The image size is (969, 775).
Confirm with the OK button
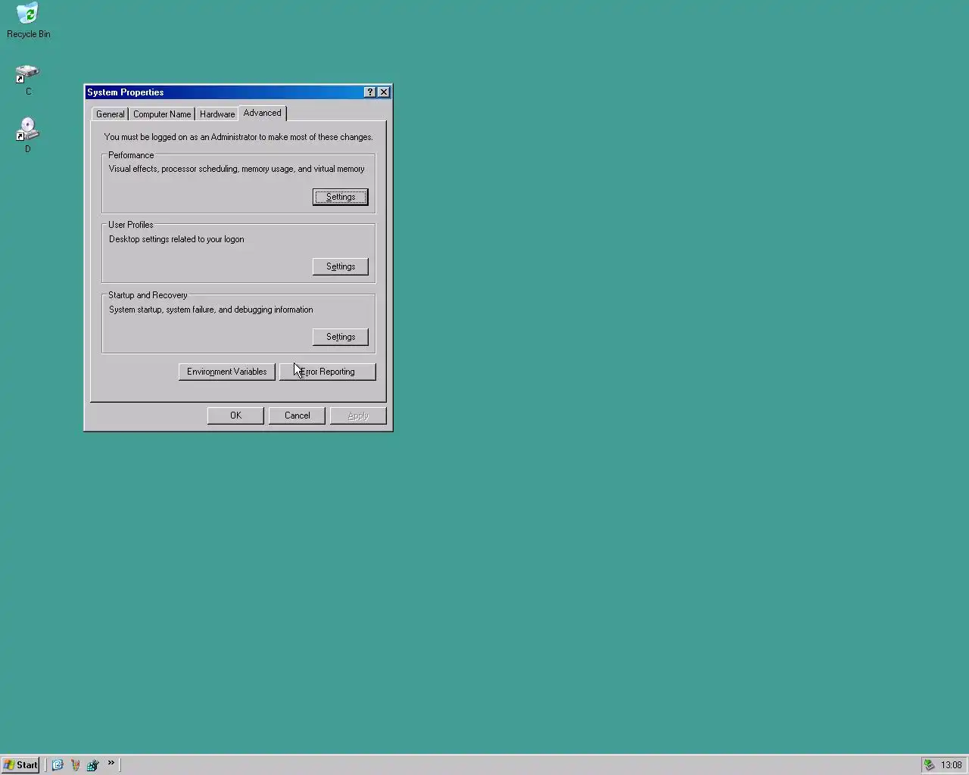(235, 416)
